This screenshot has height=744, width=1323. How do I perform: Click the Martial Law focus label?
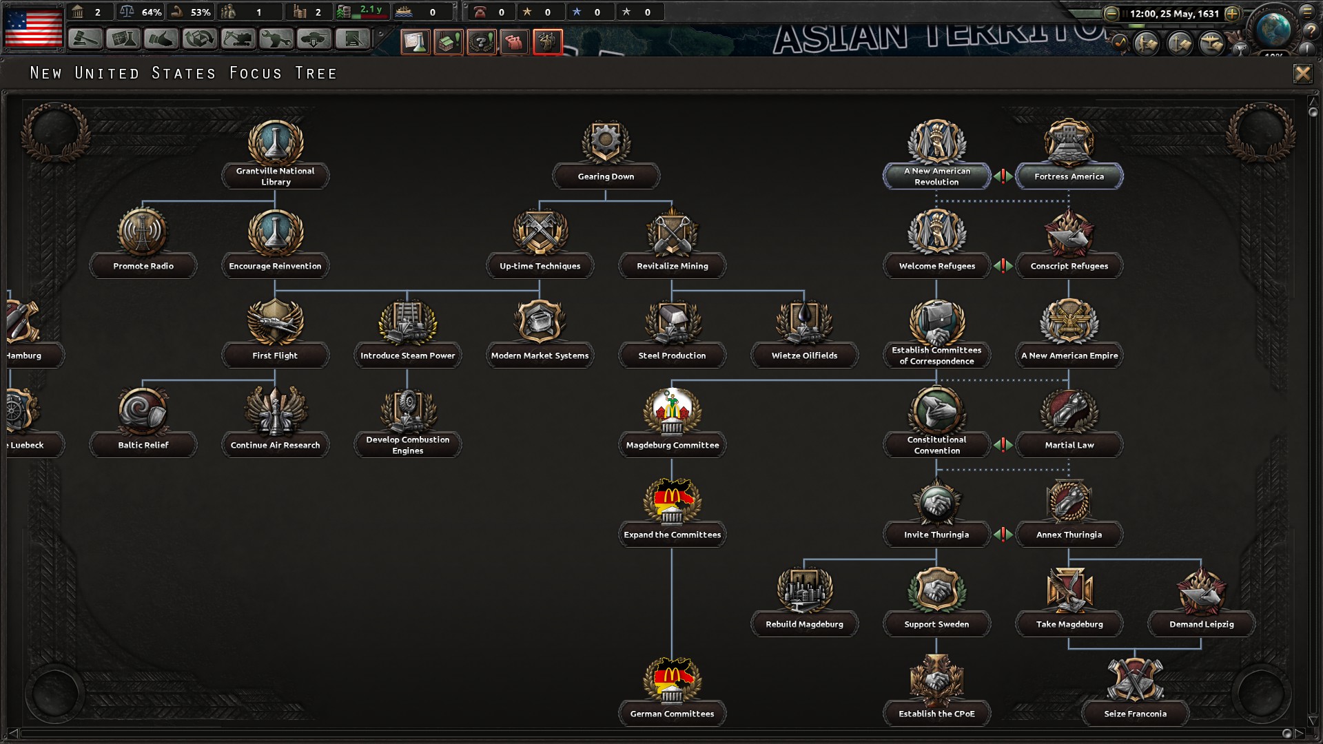[x=1069, y=445]
